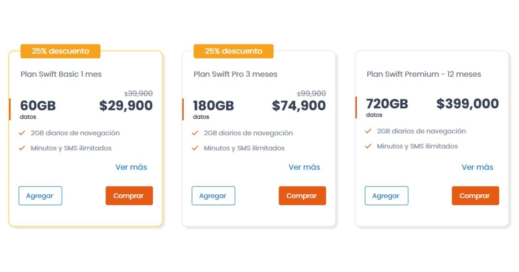Select the orange 25% descuento badge on Basic plan

point(61,51)
